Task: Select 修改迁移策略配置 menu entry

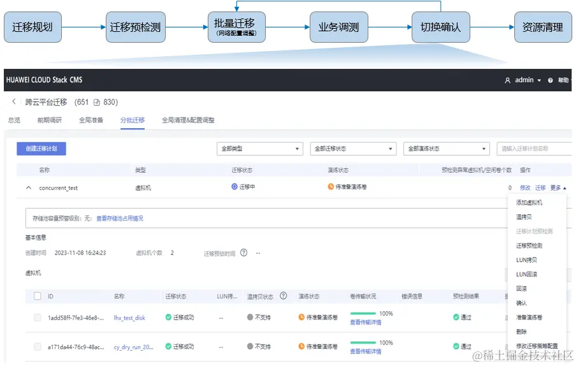Action: 537,346
